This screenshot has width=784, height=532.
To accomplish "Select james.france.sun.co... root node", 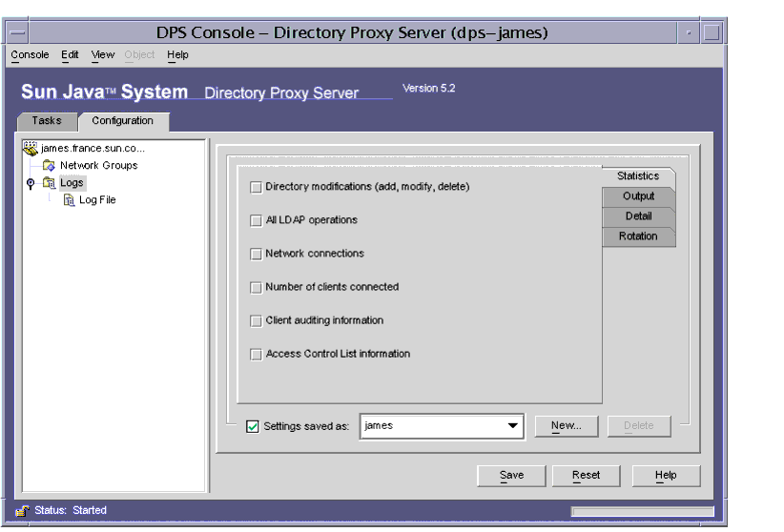I will click(x=93, y=149).
